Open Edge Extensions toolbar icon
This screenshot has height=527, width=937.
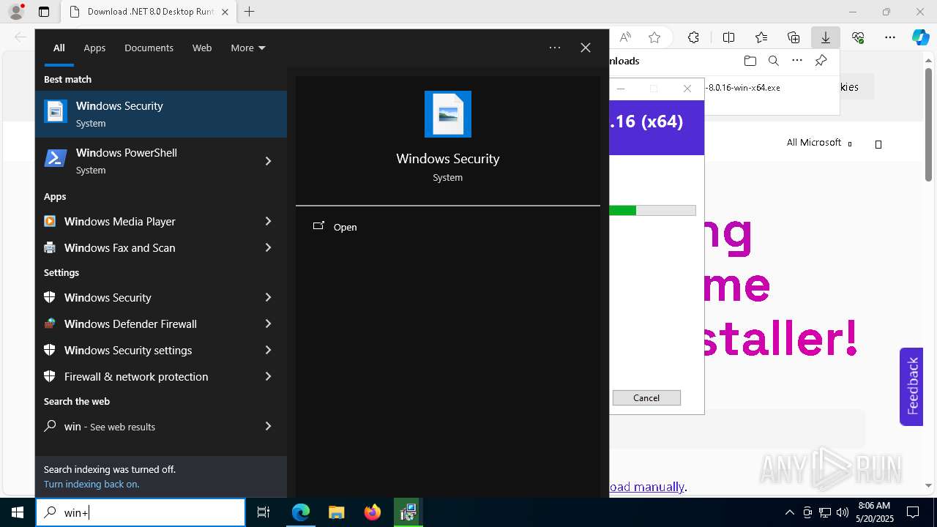693,37
